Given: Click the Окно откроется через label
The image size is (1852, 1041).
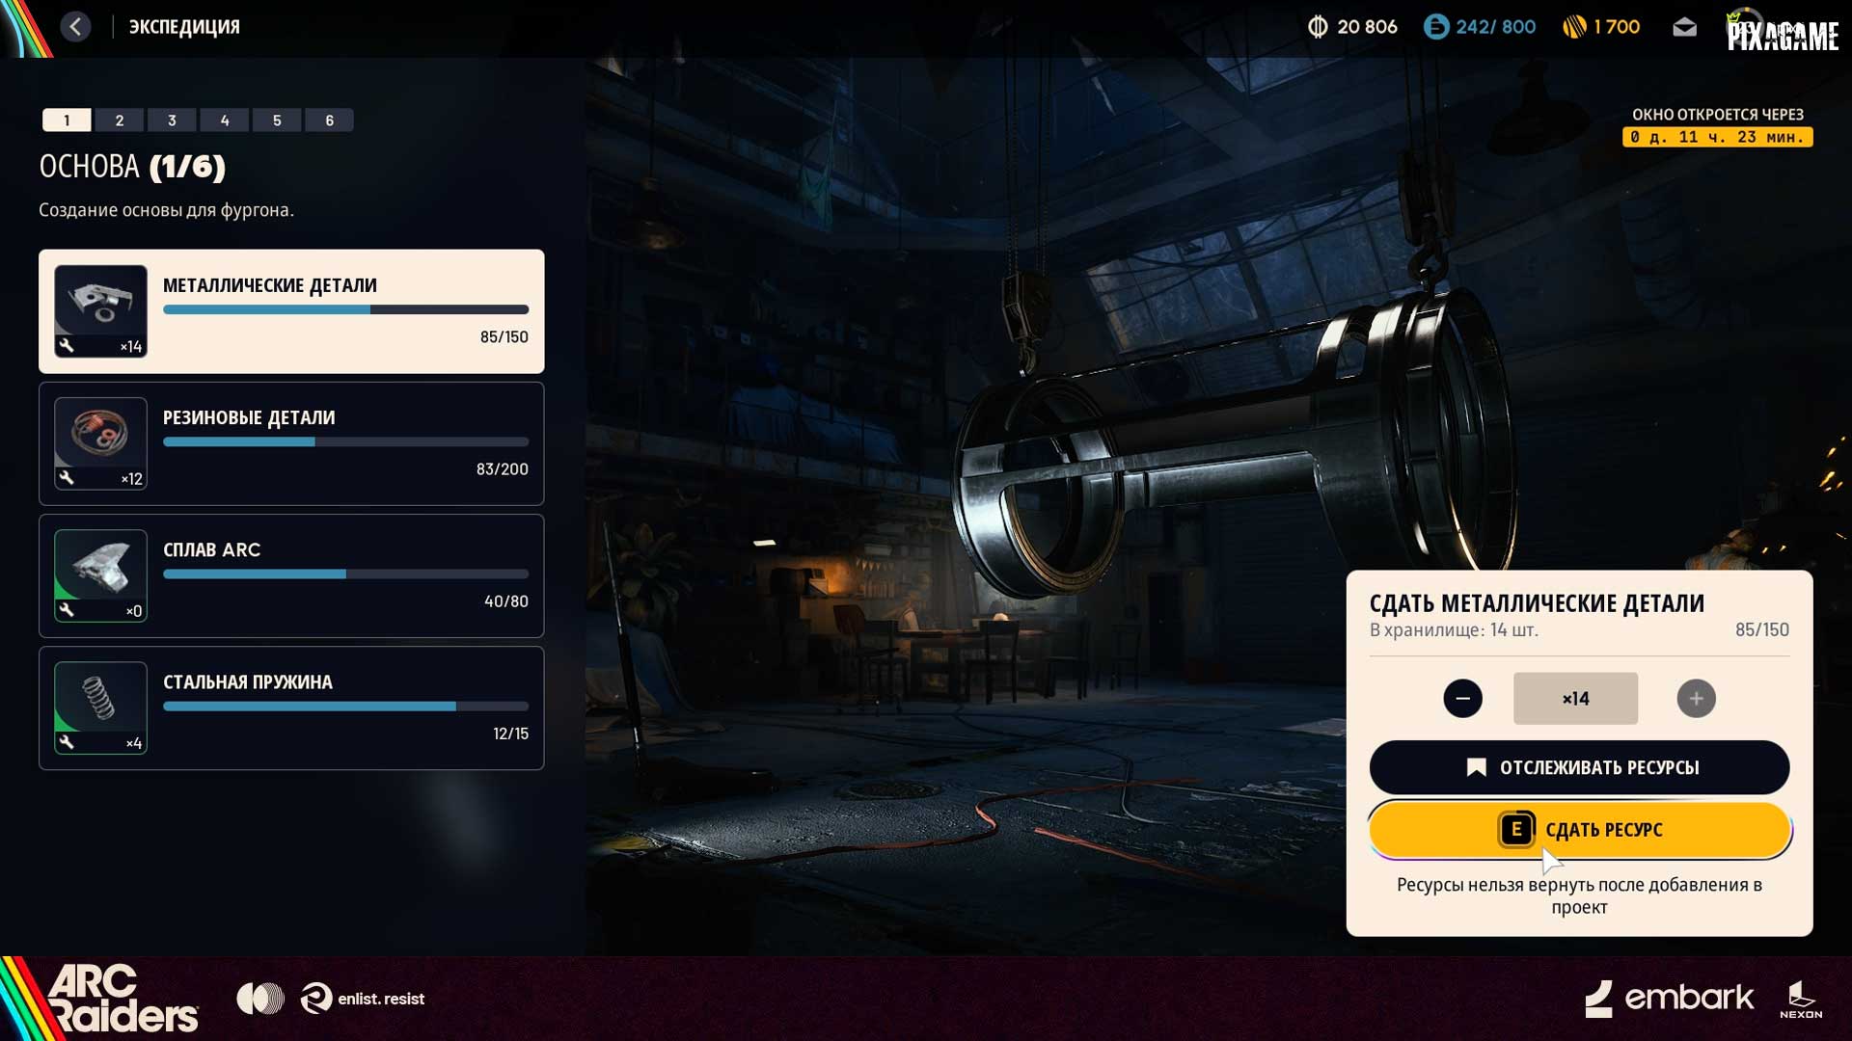Looking at the screenshot, I should coord(1717,115).
